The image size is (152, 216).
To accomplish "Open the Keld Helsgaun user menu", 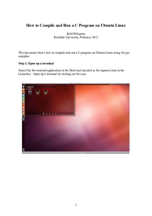I will point(125,85).
